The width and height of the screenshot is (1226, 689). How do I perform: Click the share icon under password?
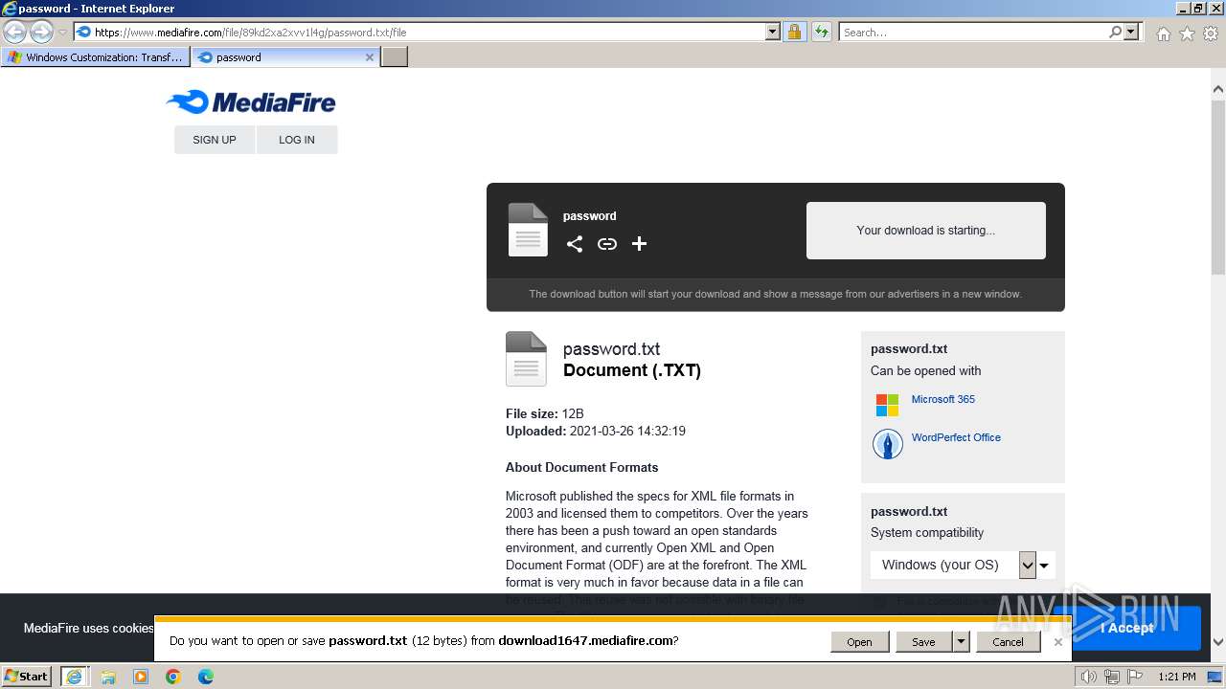[x=575, y=244]
